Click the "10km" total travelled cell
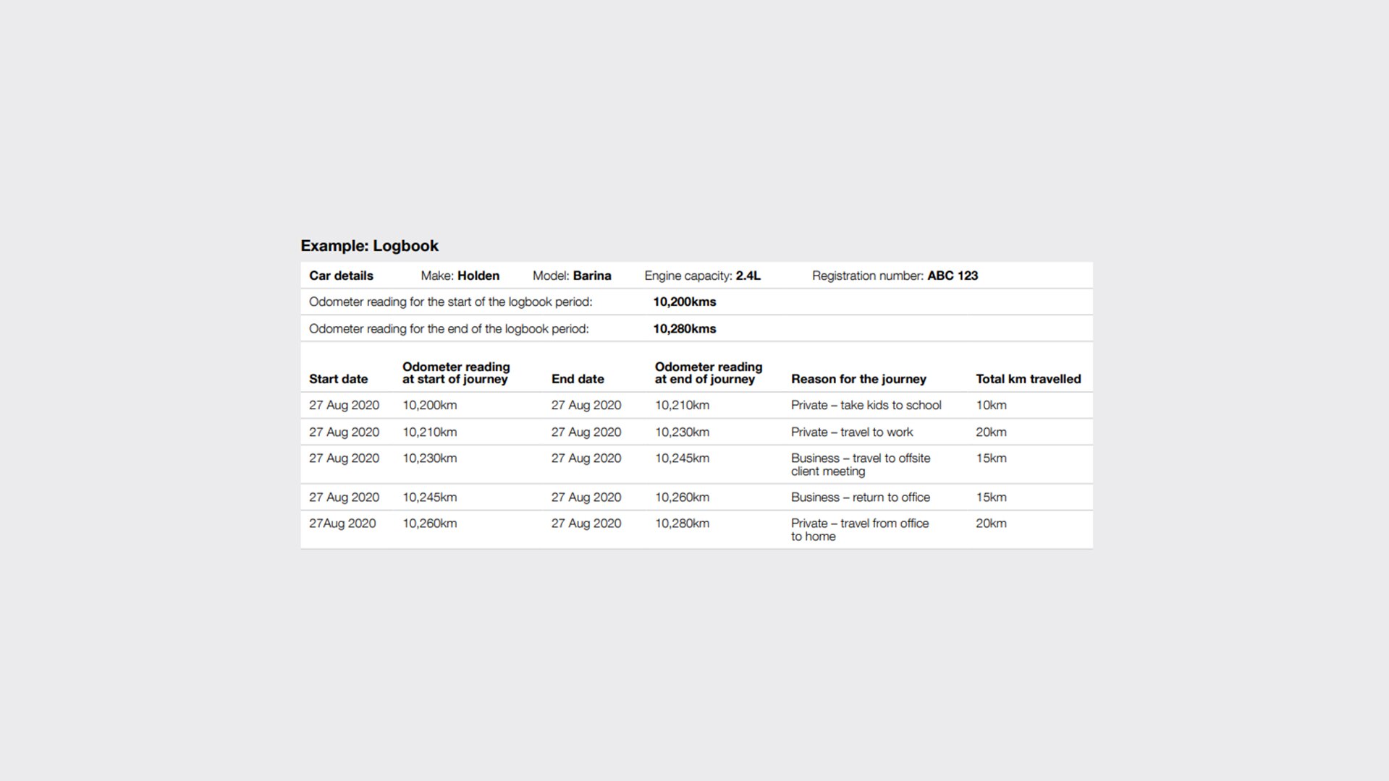Image resolution: width=1389 pixels, height=781 pixels. pyautogui.click(x=990, y=406)
